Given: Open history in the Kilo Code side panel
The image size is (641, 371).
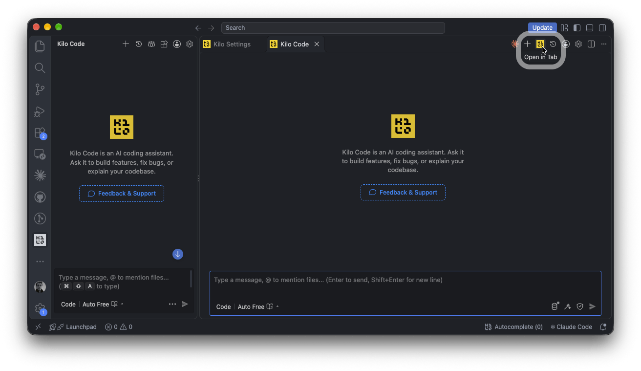Looking at the screenshot, I should (139, 44).
